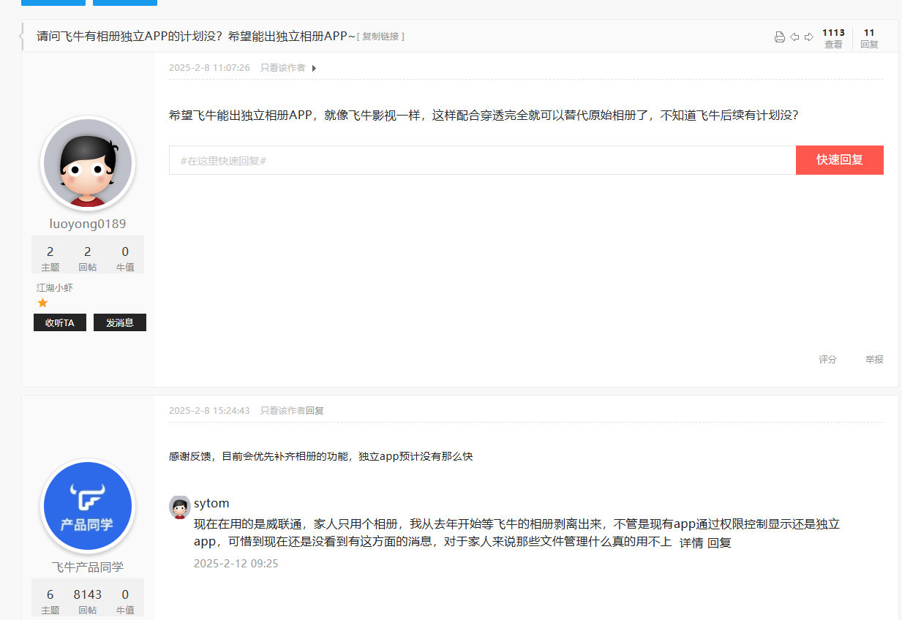The width and height of the screenshot is (902, 620).
Task: Click the 发消息 send message button
Action: [120, 322]
